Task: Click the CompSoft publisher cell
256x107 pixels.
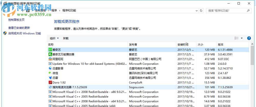Action: pyautogui.click(x=135, y=83)
